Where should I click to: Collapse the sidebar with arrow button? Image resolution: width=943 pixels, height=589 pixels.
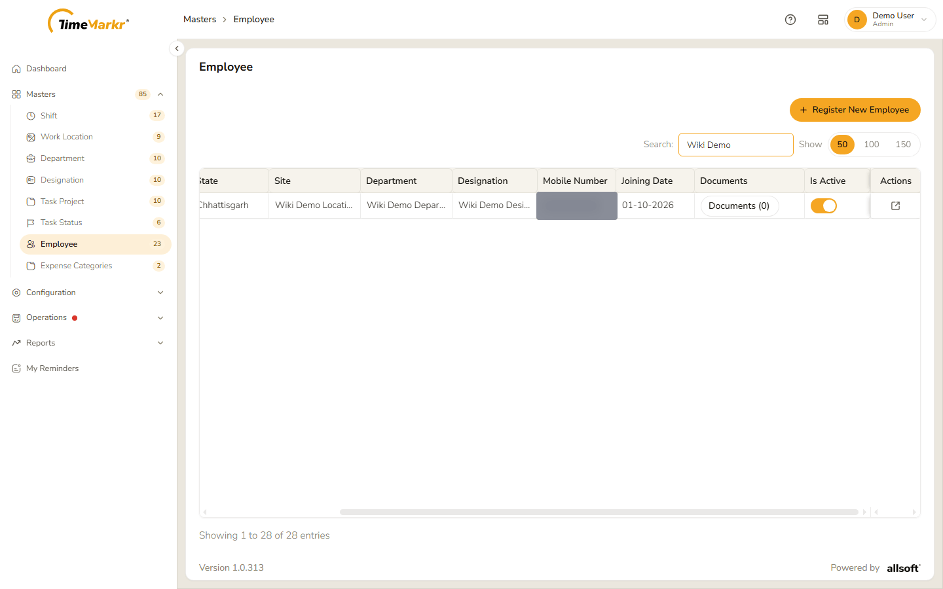[177, 48]
